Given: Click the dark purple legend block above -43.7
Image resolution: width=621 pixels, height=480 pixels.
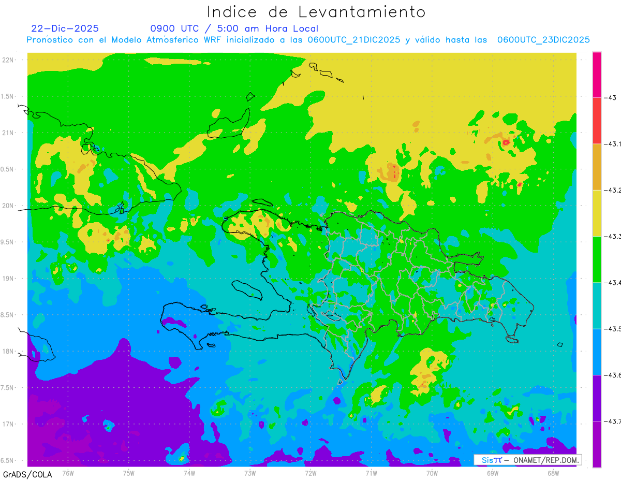Looking at the screenshot, I should (x=597, y=398).
